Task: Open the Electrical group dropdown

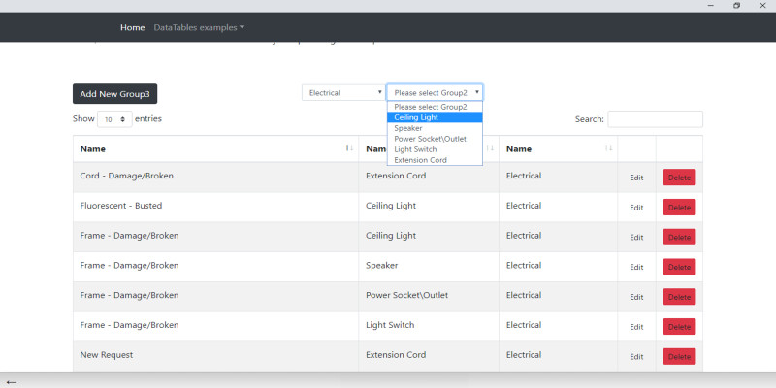Action: click(x=343, y=93)
